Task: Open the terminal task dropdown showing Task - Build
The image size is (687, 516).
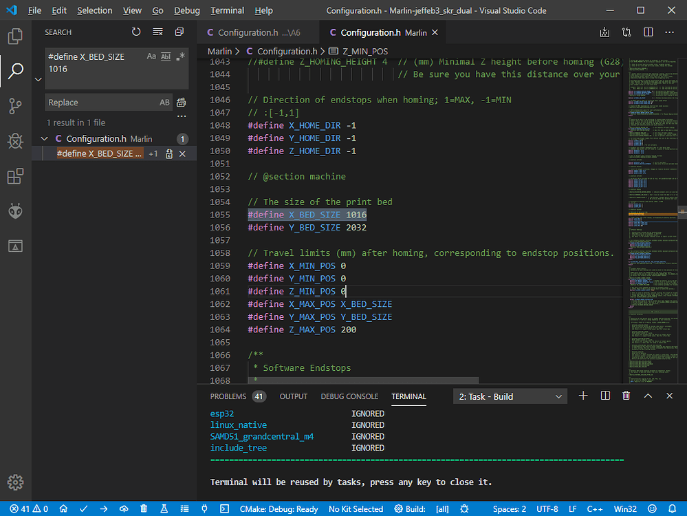Action: tap(509, 396)
